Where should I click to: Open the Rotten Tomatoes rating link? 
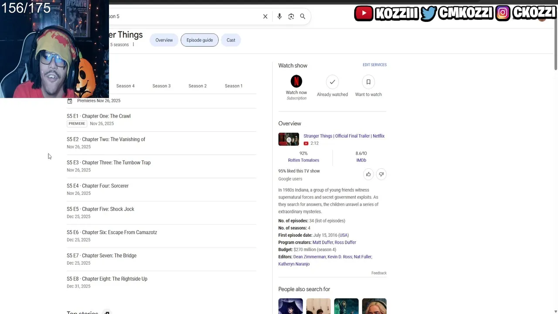pyautogui.click(x=303, y=160)
